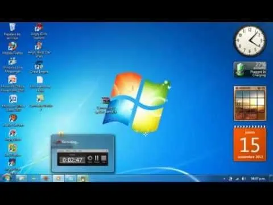273x205 pixels.
Task: Open the taskbar clock showing 04:07 p.m.
Action: click(258, 179)
